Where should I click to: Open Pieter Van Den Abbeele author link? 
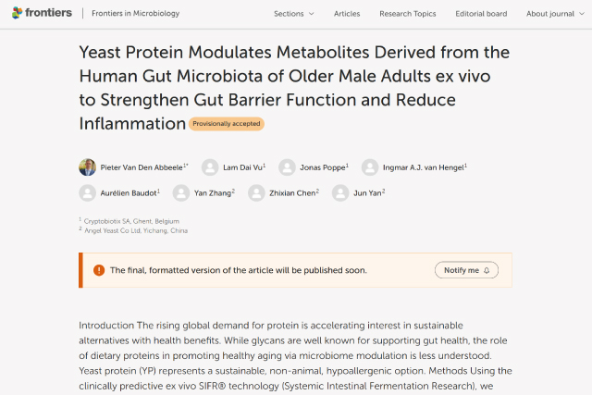point(143,167)
